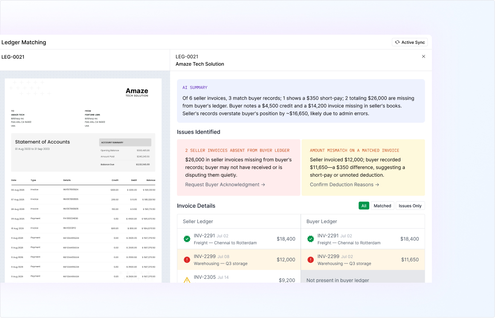Click the Credit column header in statement

pyautogui.click(x=115, y=180)
